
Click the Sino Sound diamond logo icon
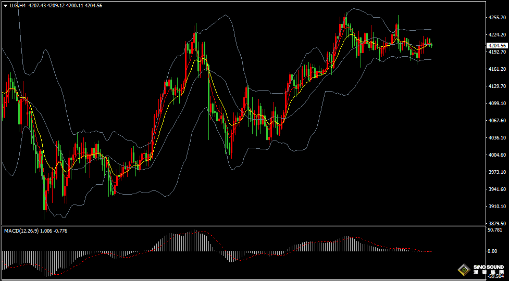463,270
